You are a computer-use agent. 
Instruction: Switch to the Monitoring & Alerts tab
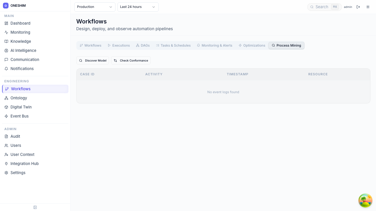pyautogui.click(x=214, y=45)
